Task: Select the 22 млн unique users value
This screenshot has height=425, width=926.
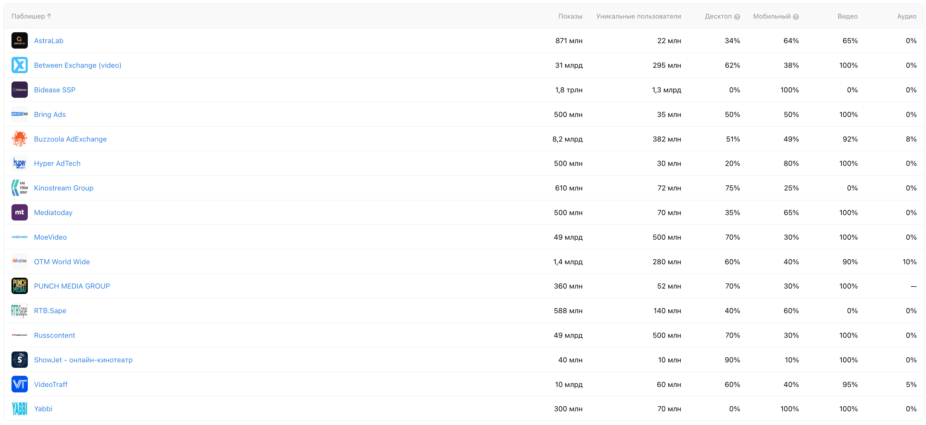Action: [x=669, y=41]
